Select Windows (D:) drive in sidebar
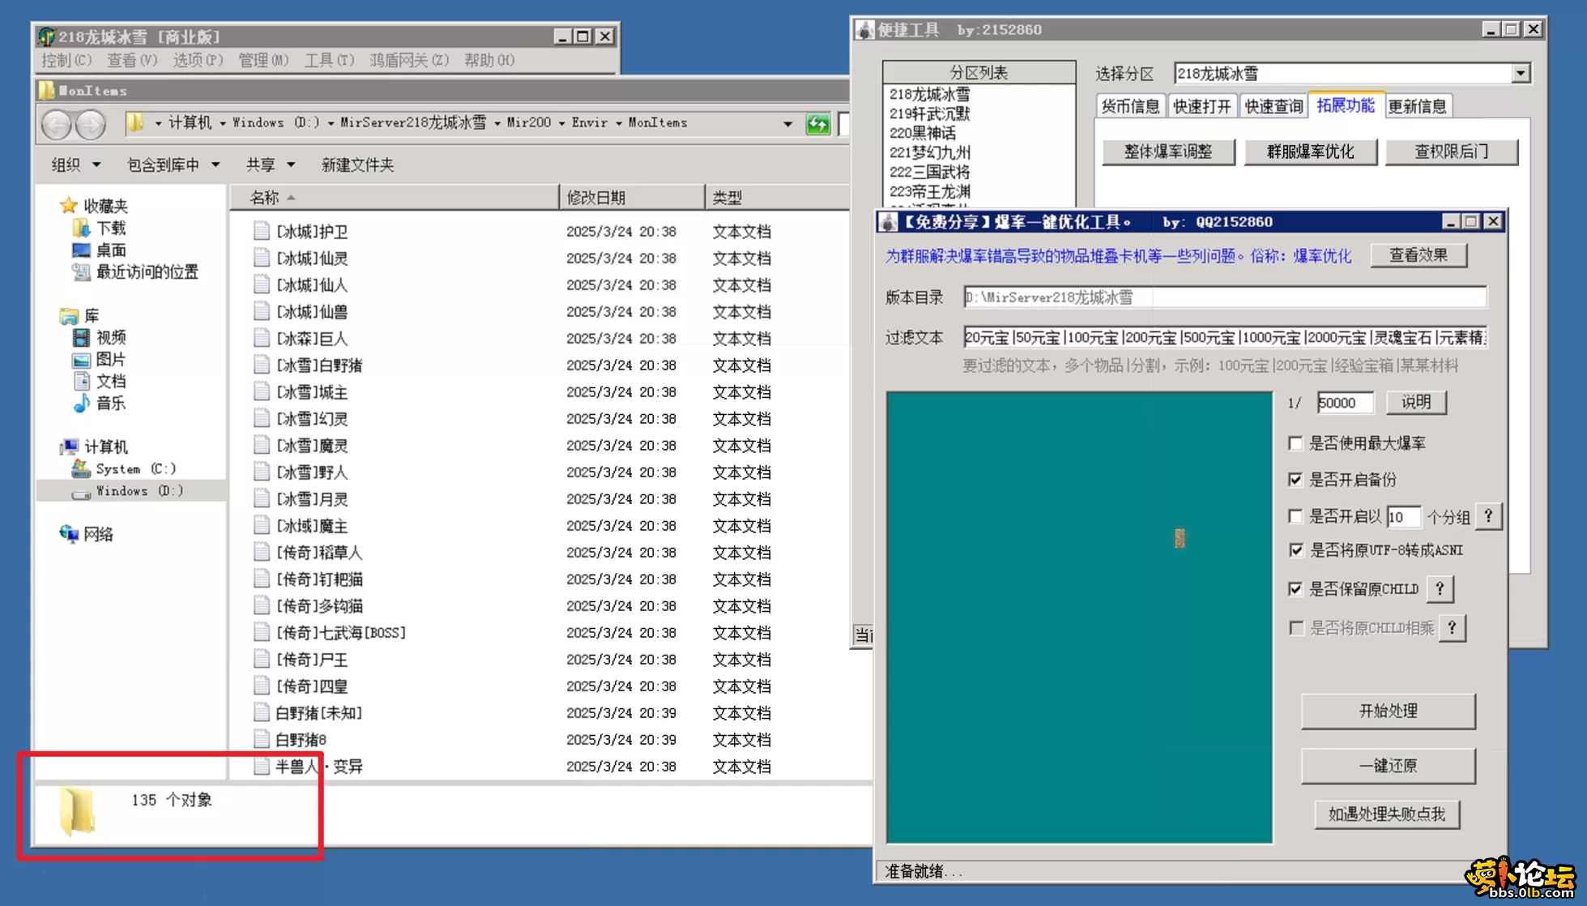This screenshot has height=906, width=1587. (139, 490)
